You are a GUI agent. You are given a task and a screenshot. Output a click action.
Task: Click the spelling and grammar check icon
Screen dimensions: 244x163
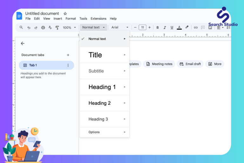coord(50,28)
